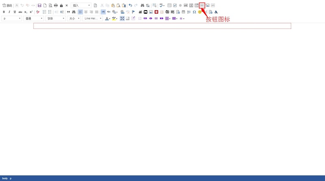The image size is (325, 181).
Task: Click the save document icon
Action: (39, 6)
